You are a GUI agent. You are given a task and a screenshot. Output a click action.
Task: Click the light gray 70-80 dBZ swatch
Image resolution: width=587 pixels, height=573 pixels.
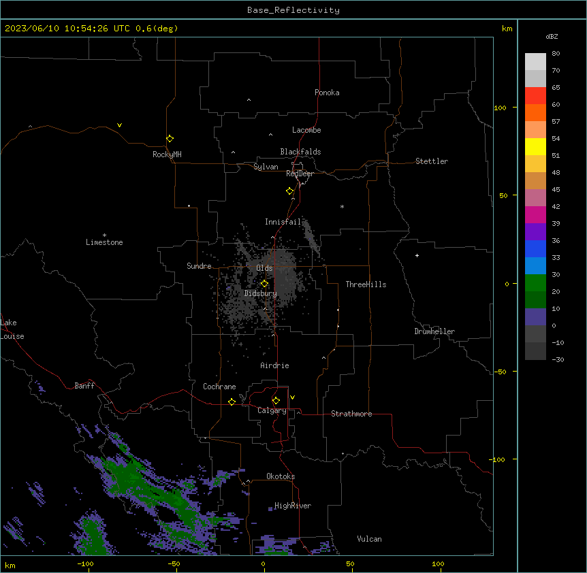pyautogui.click(x=535, y=61)
